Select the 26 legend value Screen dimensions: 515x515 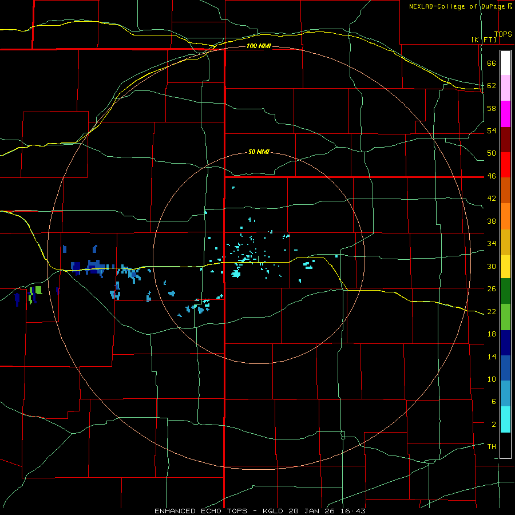492,289
